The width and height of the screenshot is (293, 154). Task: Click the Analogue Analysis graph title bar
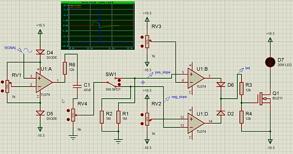[x=98, y=2]
